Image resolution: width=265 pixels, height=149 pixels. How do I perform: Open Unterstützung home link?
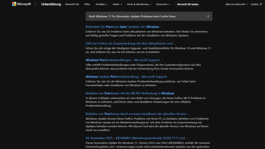click(x=51, y=4)
